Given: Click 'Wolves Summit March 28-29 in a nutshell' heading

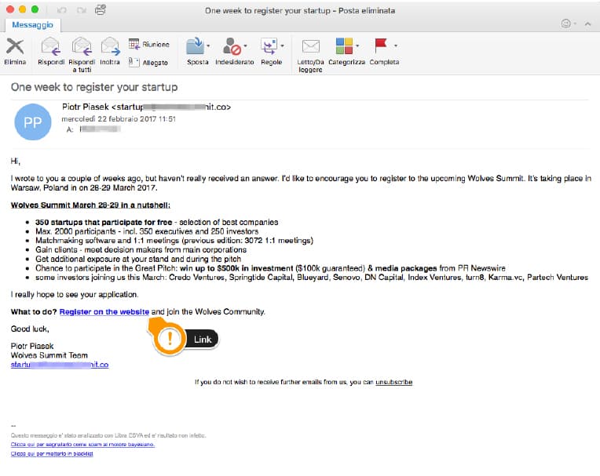Looking at the screenshot, I should (x=90, y=205).
